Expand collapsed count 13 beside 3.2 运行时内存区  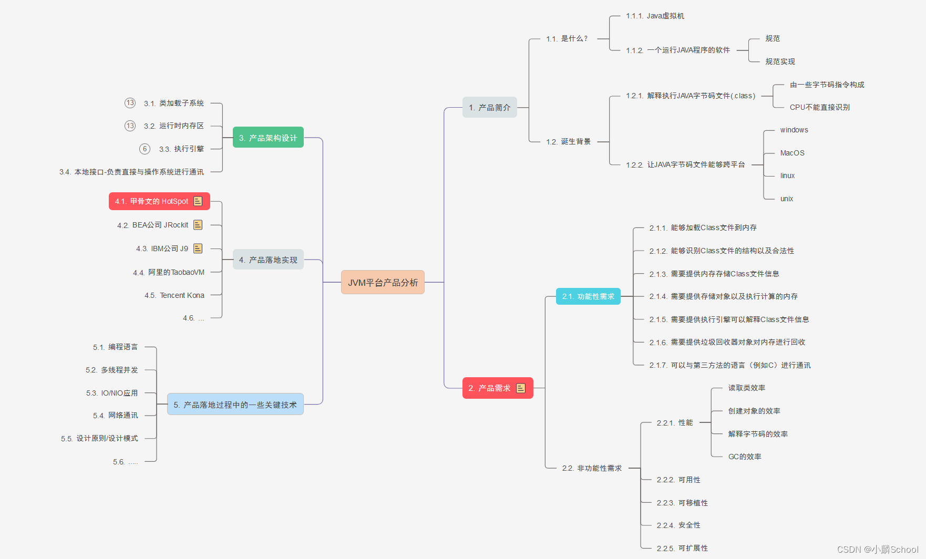coord(130,126)
